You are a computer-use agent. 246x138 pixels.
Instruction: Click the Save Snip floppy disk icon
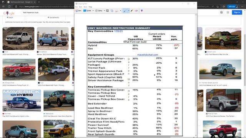[107, 11]
